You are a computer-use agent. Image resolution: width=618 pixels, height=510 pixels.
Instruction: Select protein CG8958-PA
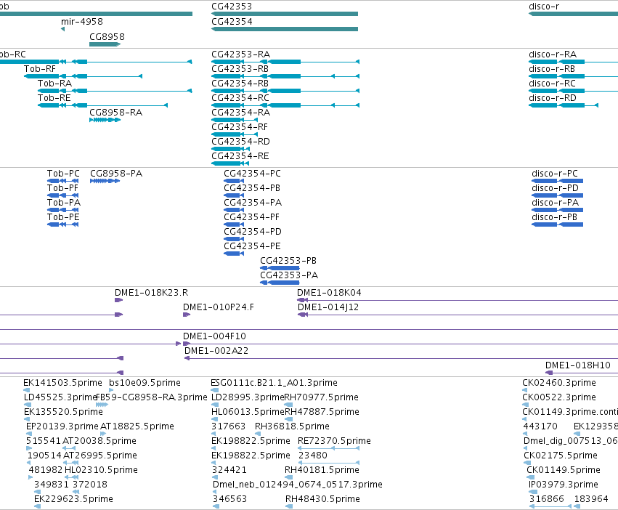105,181
